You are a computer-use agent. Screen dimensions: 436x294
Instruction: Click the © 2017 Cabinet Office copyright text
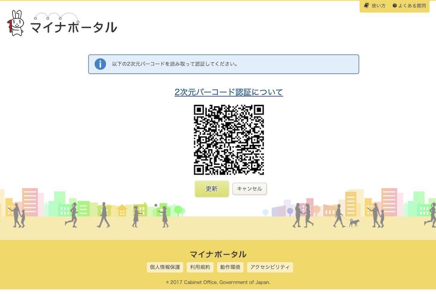coord(218,282)
